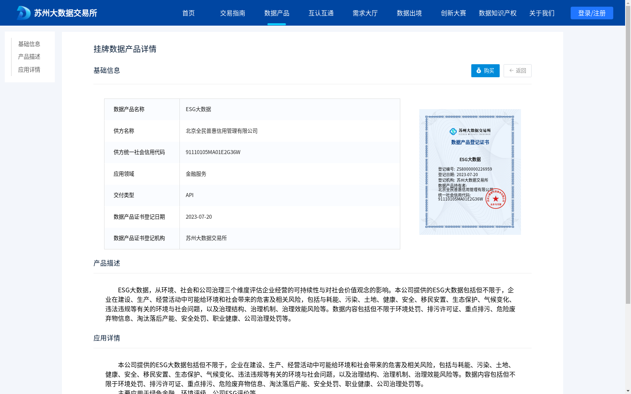The height and width of the screenshot is (394, 631).
Task: Click the 应用详情 section heading
Action: (x=107, y=338)
